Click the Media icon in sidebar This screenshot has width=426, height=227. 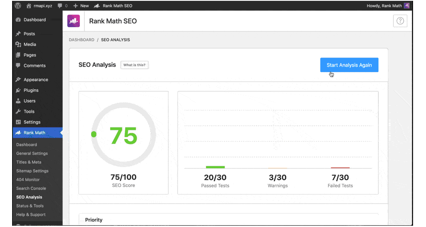click(18, 45)
